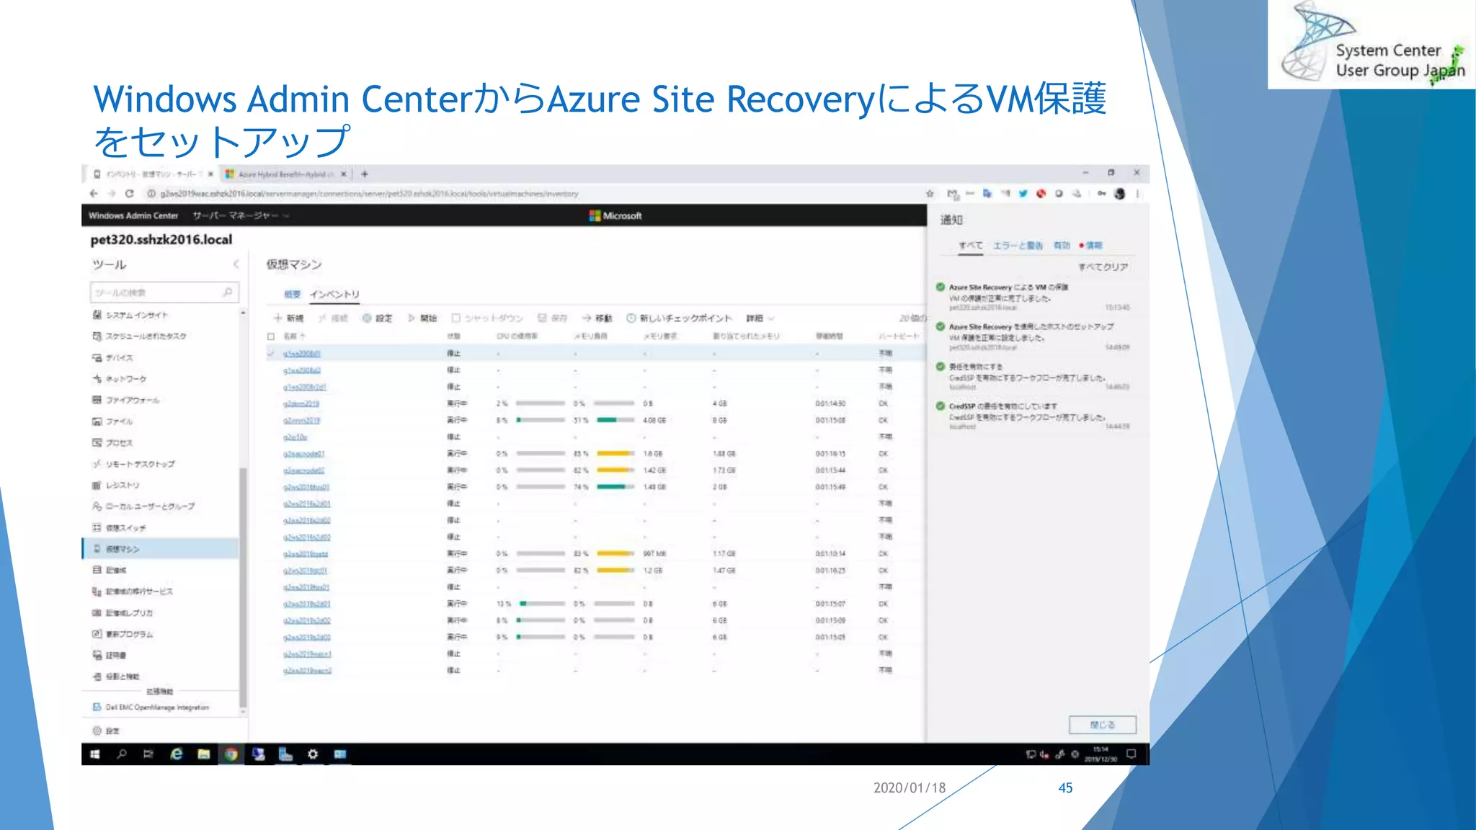
Task: Click the browser reload icon
Action: click(129, 193)
